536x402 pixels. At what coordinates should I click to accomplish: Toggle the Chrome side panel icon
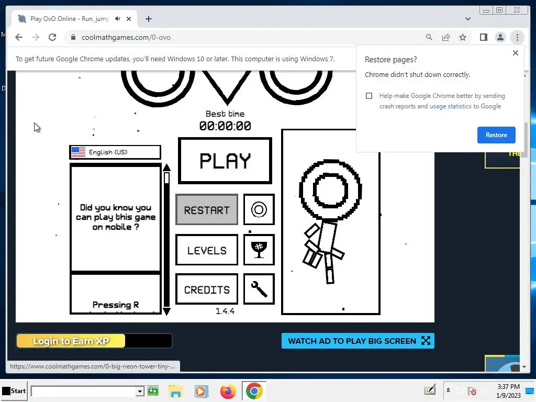pyautogui.click(x=483, y=37)
